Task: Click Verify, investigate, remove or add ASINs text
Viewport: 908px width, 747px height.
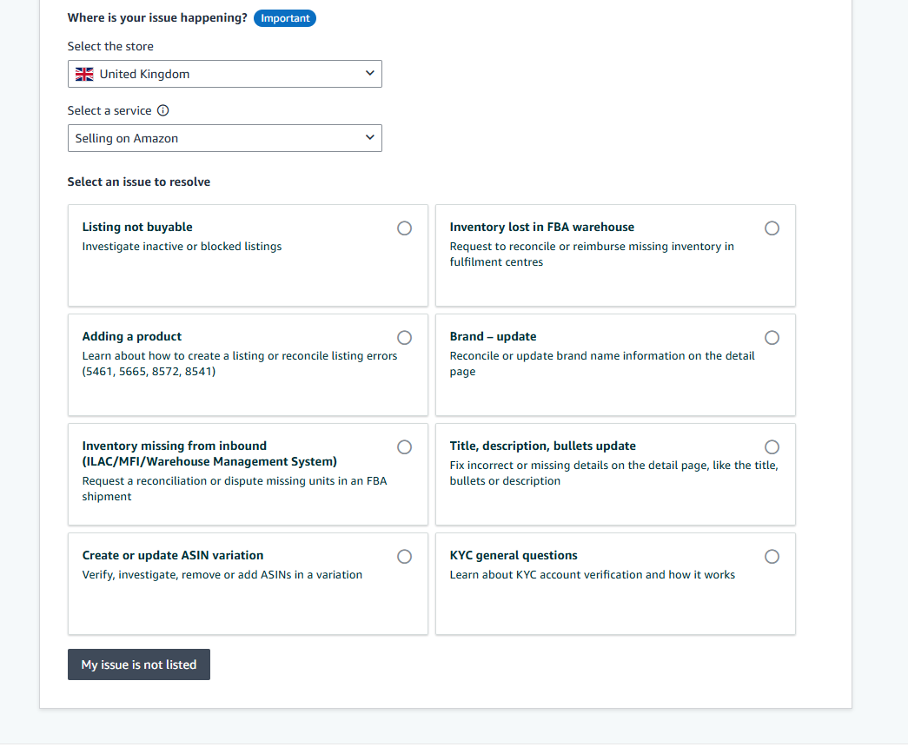Action: (x=222, y=575)
